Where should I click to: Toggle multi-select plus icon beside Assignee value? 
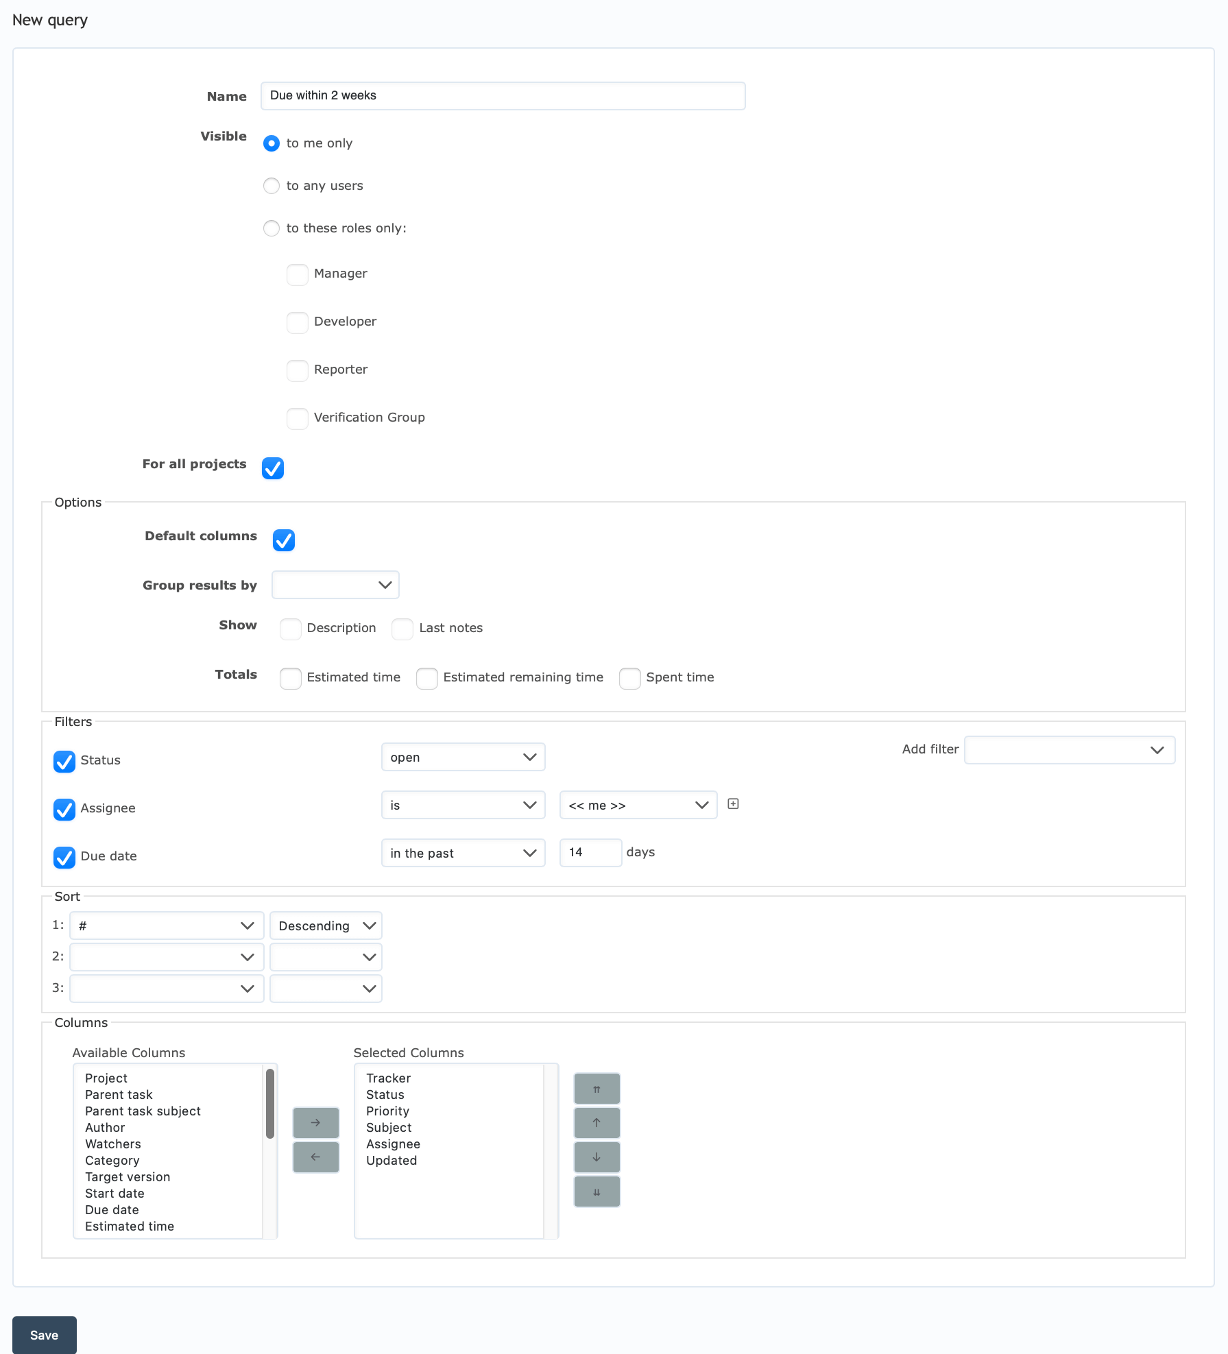pyautogui.click(x=733, y=803)
